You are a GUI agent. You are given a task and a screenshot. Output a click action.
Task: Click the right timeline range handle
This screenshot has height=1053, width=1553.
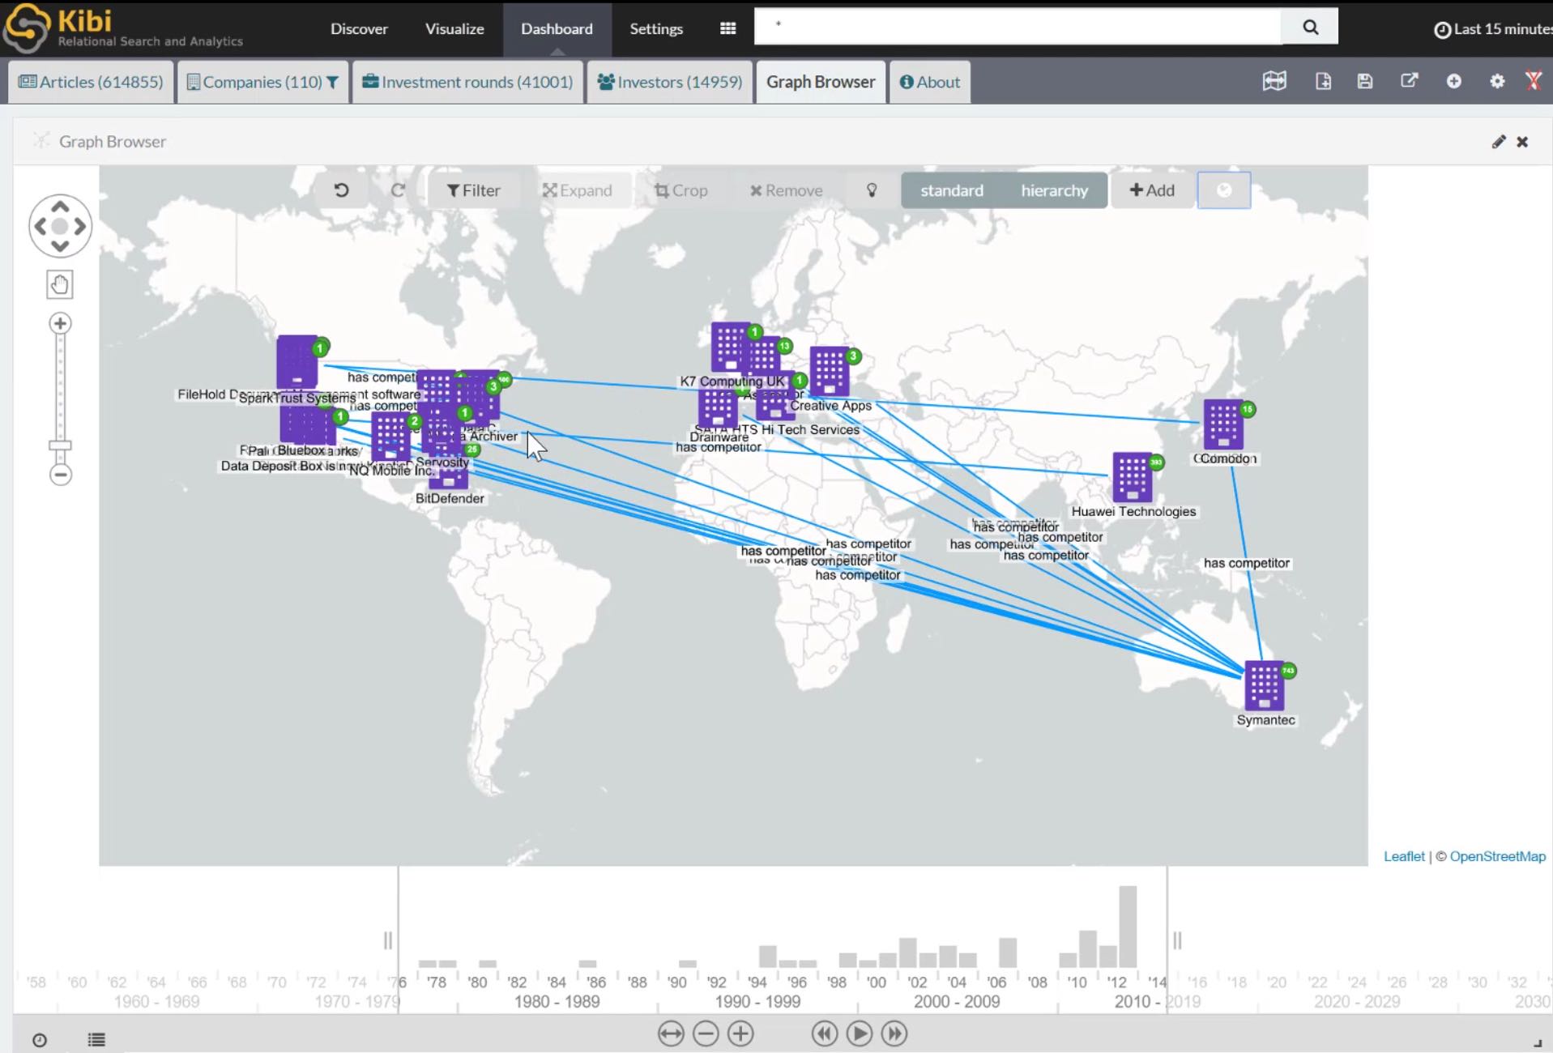[1177, 940]
